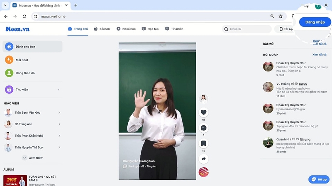Expand Thầy Bạch Văn Kiêu chevron
The image size is (332, 186).
[59, 112]
